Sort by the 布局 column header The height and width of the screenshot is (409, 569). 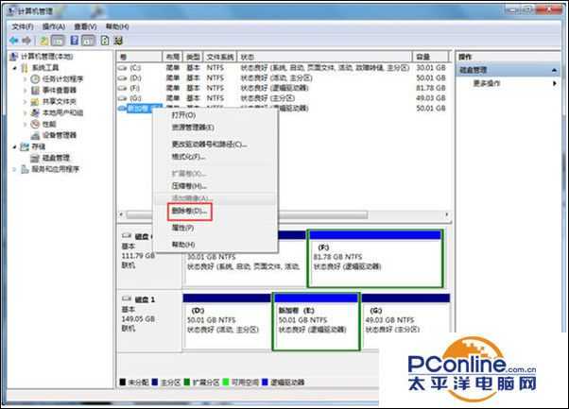pyautogui.click(x=172, y=57)
